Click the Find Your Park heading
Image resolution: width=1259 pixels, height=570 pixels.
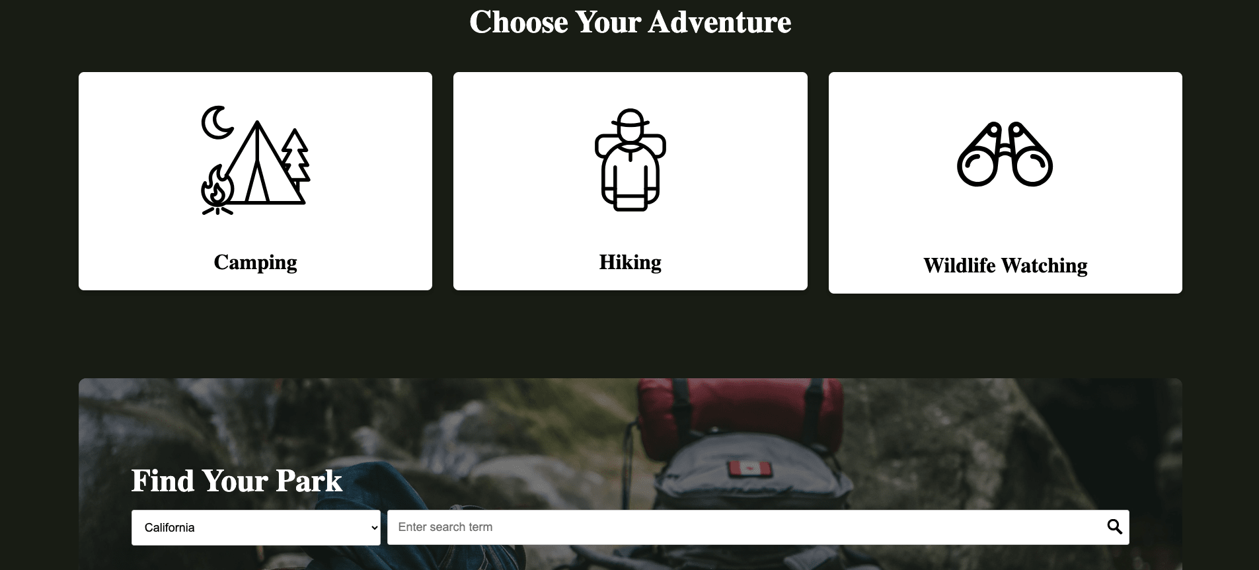click(237, 481)
